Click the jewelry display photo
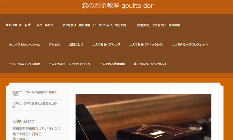The image size is (233, 140). pos(143,117)
